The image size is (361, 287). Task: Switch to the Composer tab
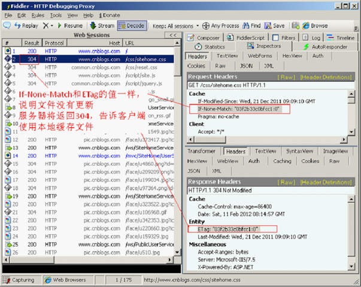pyautogui.click(x=204, y=38)
